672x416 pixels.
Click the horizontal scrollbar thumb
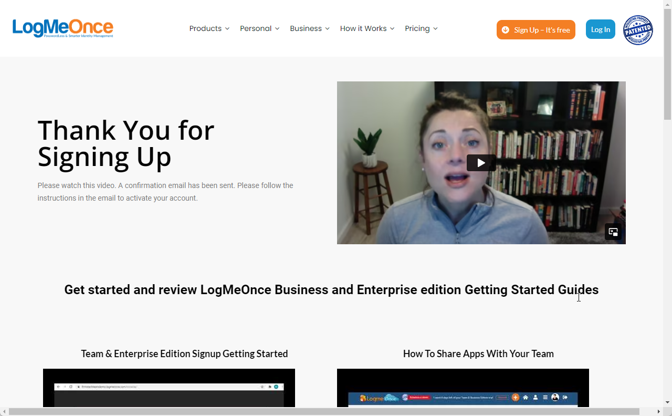(324, 411)
